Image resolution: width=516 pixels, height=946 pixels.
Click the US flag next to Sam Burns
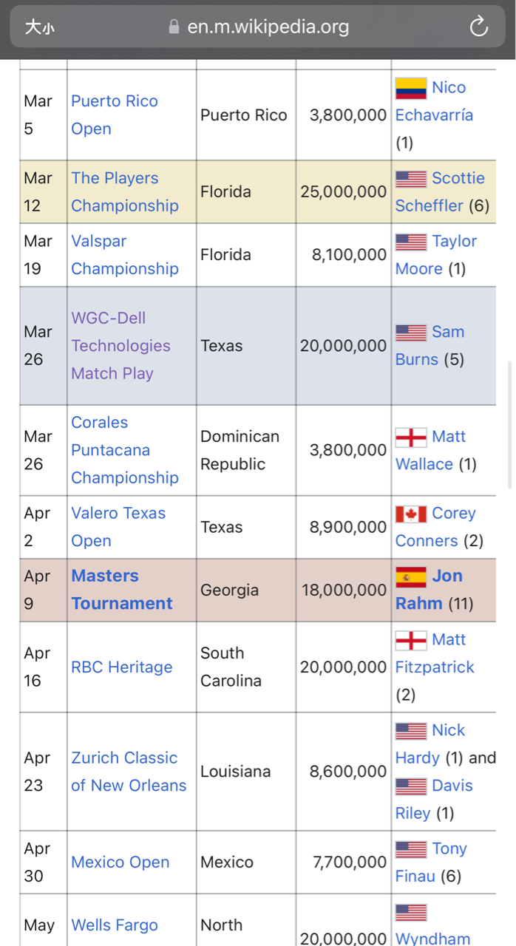(411, 333)
